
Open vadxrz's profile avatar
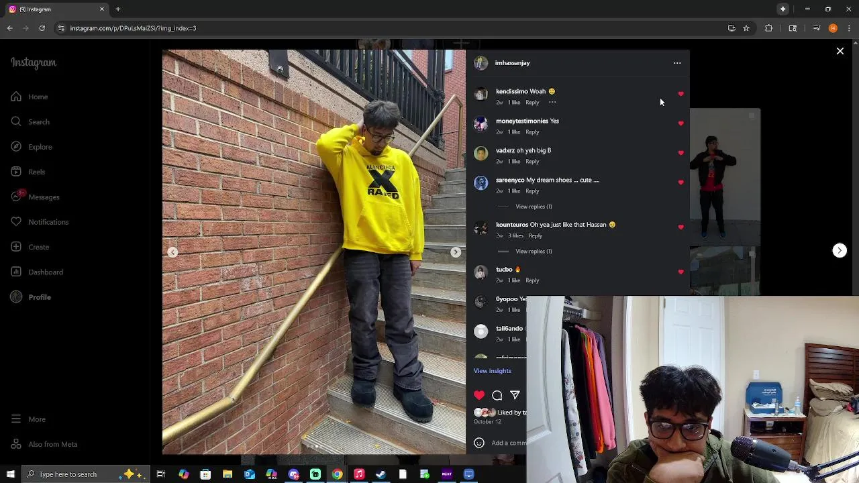pyautogui.click(x=481, y=153)
